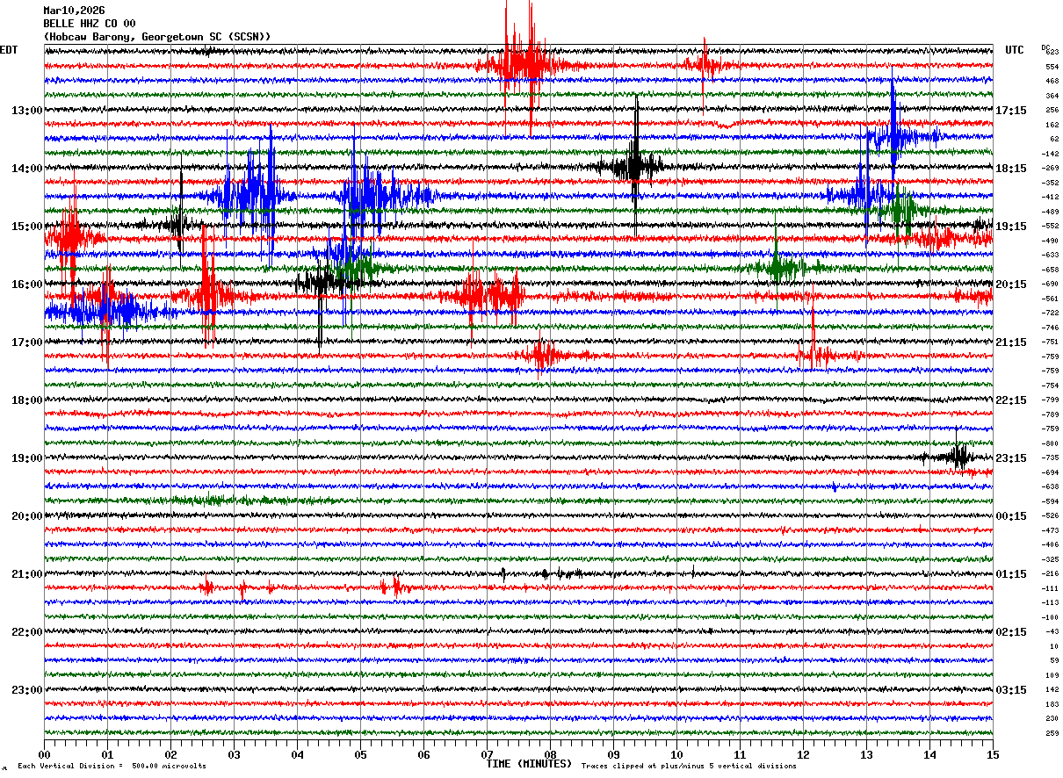Click minute axis tick label "02"
Screen dimensions: 1063x778
coord(170,755)
